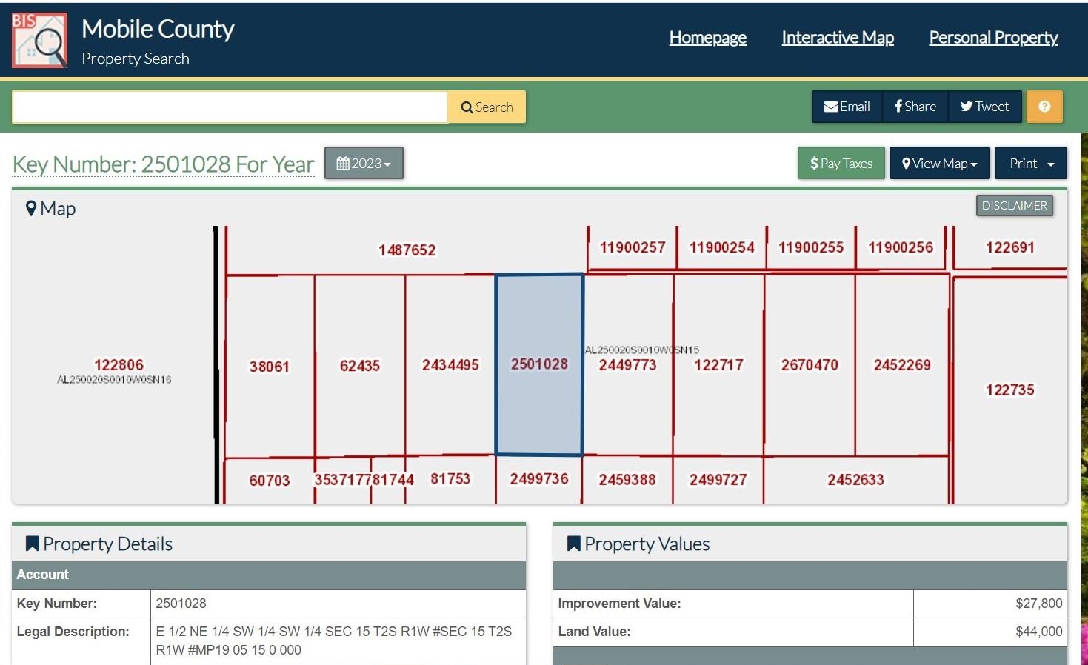Select the highlighted parcel 2501028 on map
This screenshot has width=1088, height=665.
pos(539,364)
